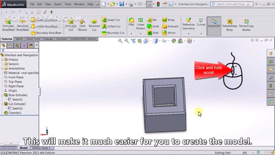The width and height of the screenshot is (275, 155).
Task: Expand the Reference Geometry dropdown
Action: pos(189,33)
